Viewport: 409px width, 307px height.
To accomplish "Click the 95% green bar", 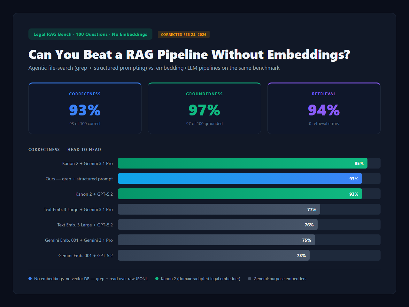I will click(x=243, y=163).
